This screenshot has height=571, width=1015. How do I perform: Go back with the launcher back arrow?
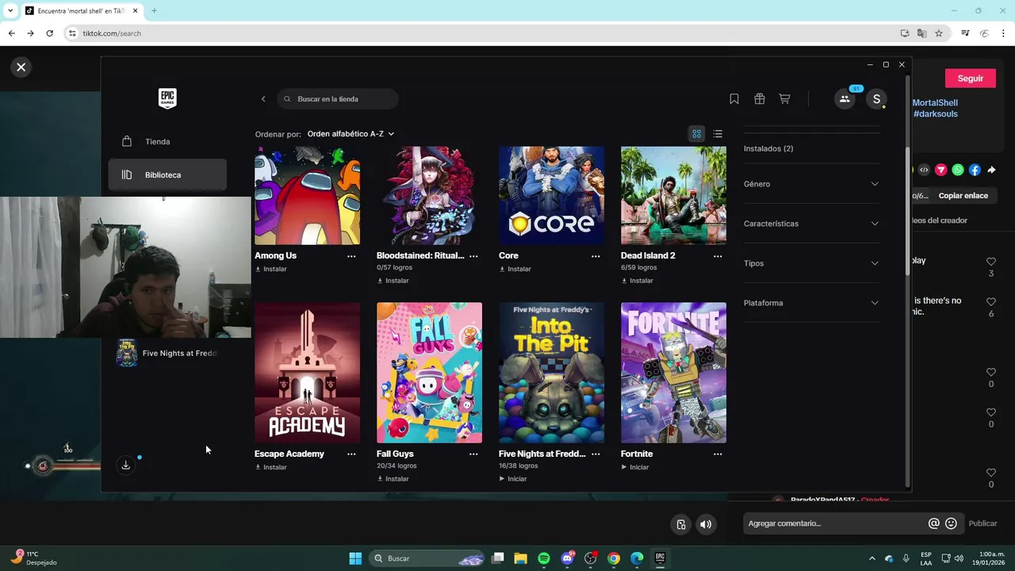[x=263, y=99]
